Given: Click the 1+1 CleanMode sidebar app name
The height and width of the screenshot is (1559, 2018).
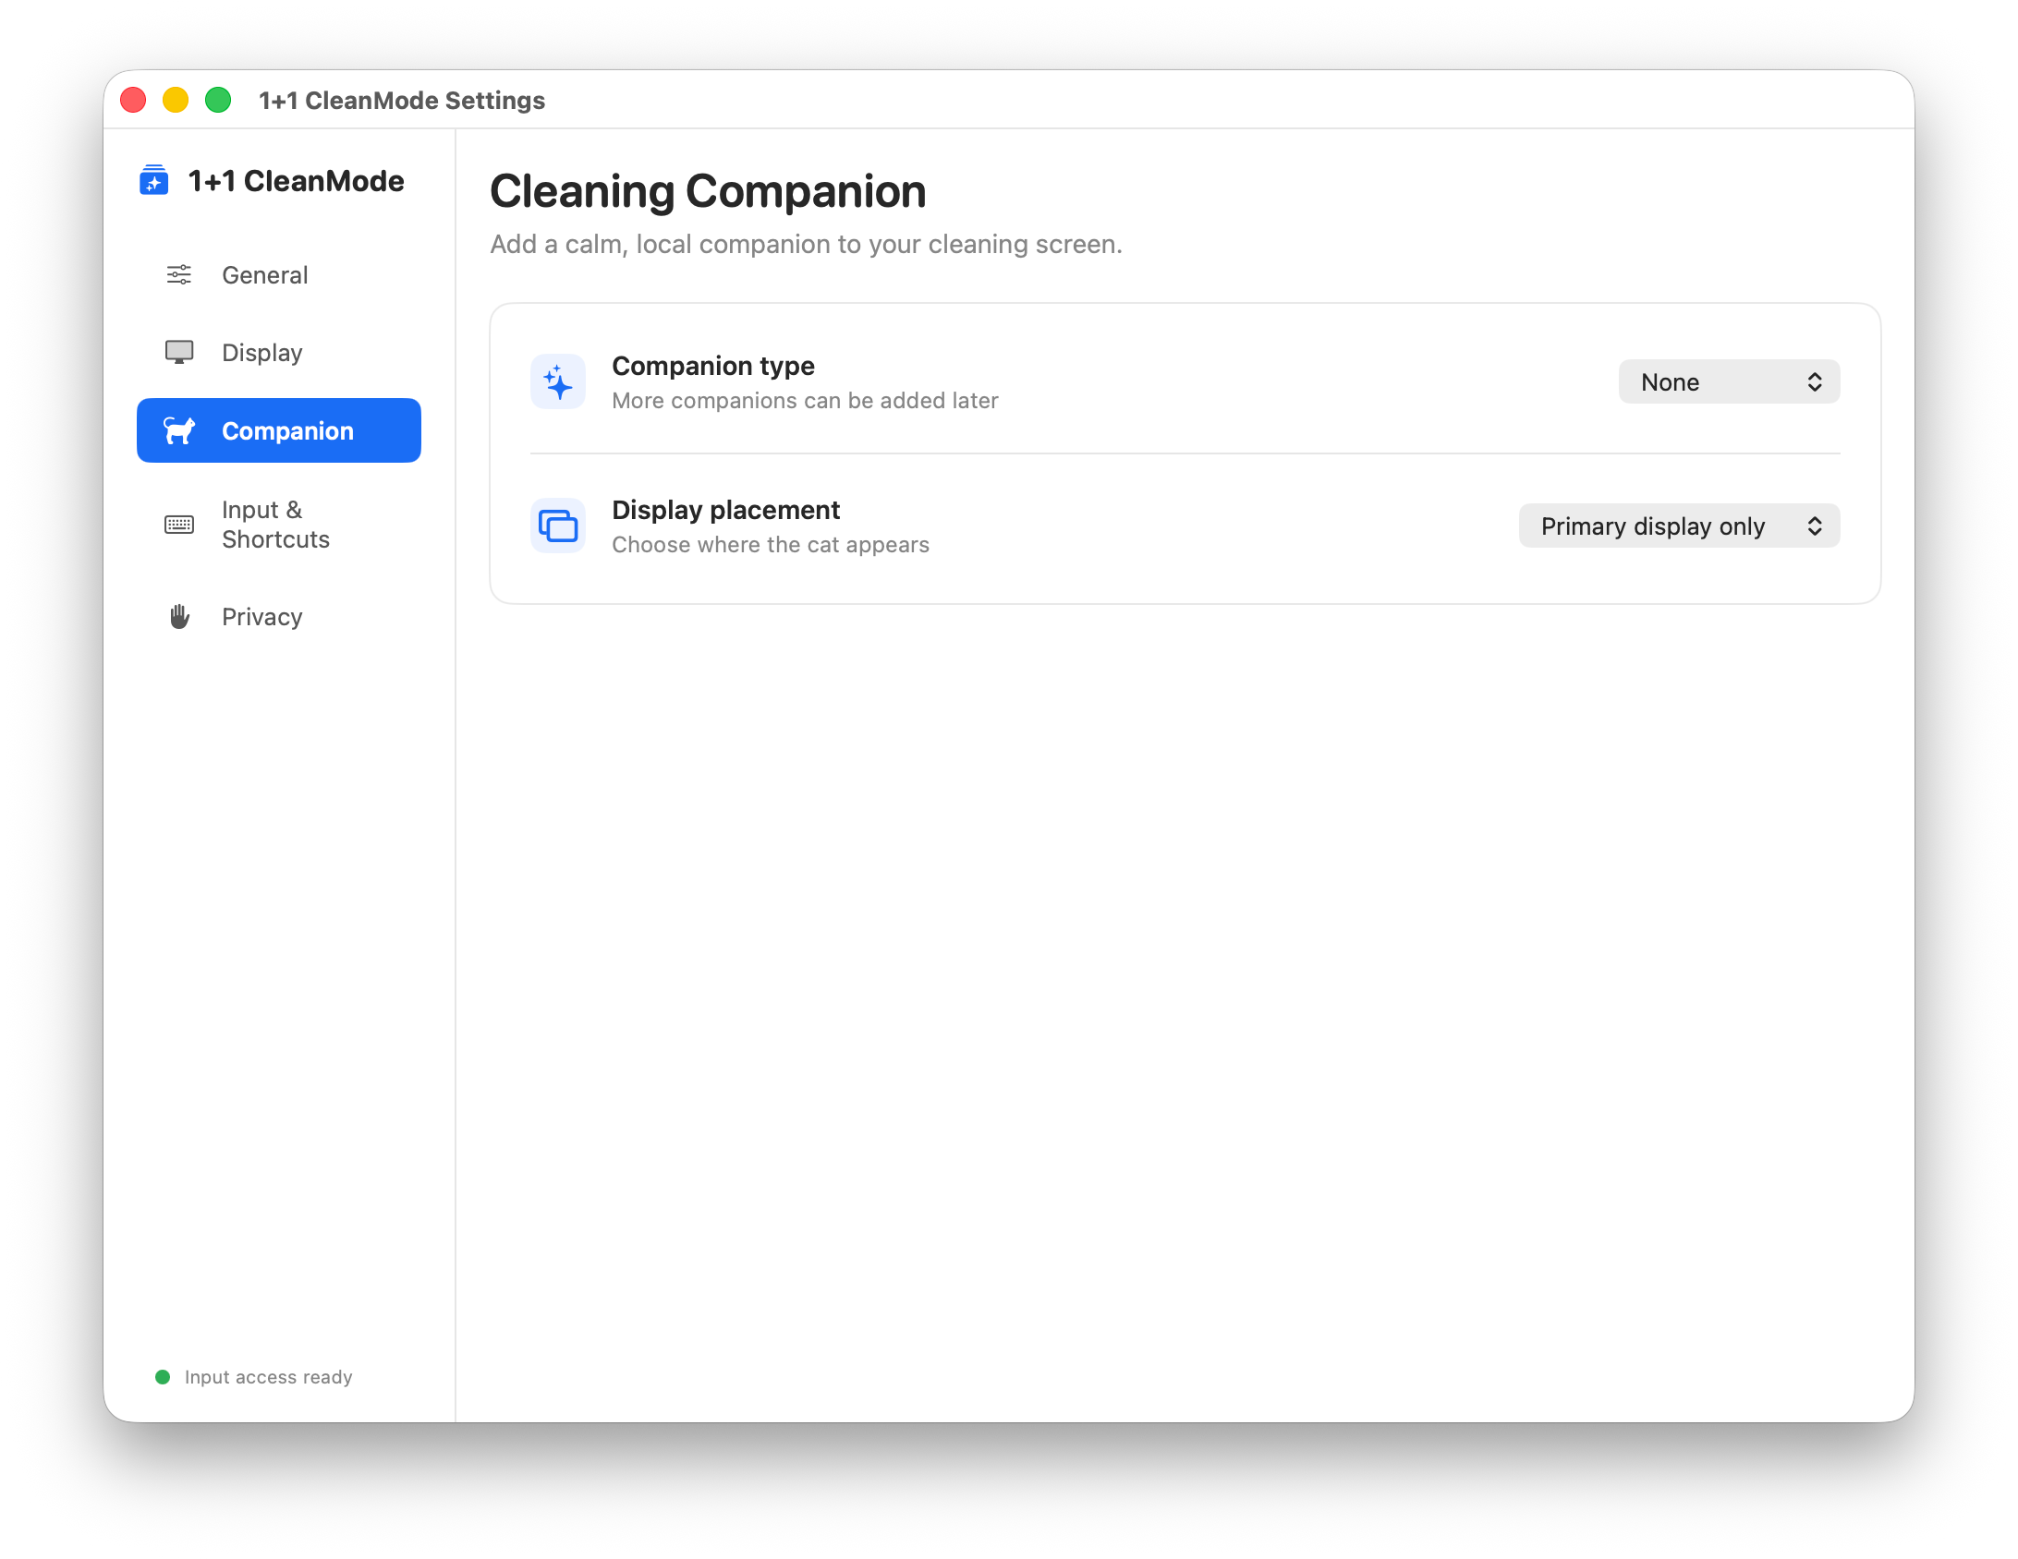Looking at the screenshot, I should [296, 181].
